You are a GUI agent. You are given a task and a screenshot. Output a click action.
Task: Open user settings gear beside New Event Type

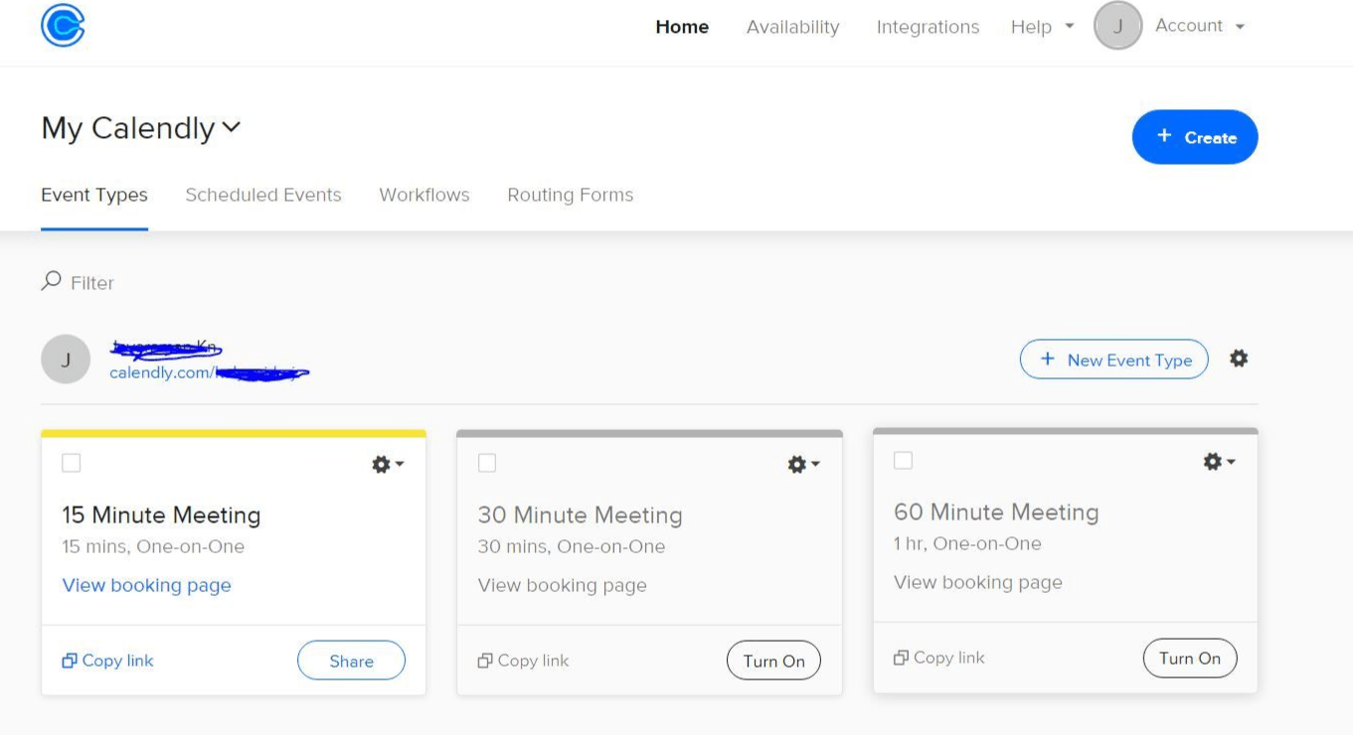1239,359
